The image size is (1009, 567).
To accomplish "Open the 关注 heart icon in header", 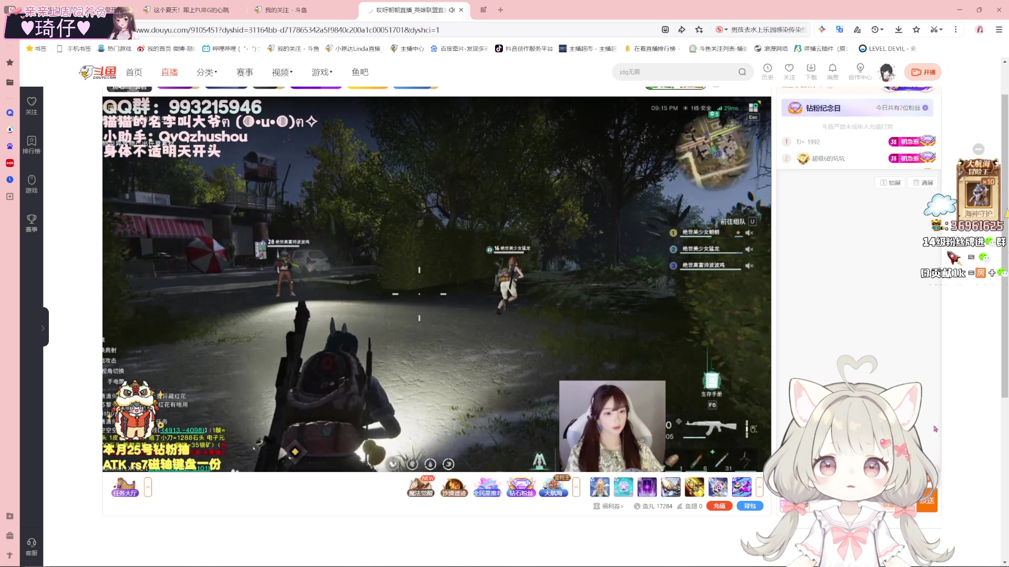I will point(789,71).
